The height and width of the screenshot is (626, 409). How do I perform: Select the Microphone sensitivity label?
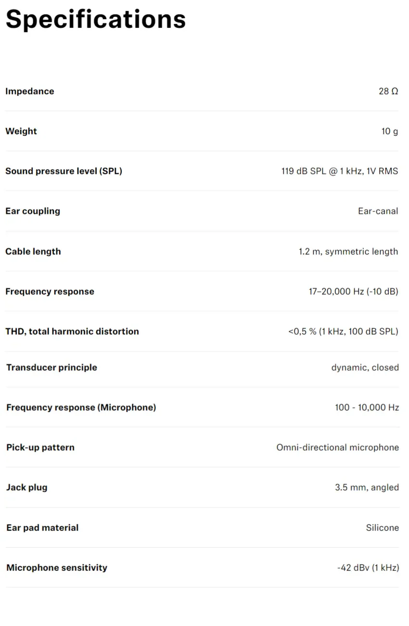tap(57, 568)
